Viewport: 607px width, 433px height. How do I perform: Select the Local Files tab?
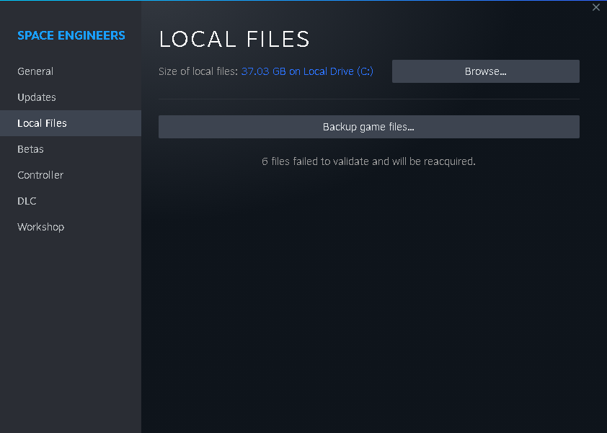pos(42,123)
